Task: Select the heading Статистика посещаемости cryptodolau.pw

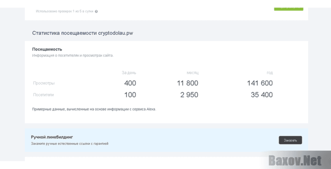Action: coord(83,33)
